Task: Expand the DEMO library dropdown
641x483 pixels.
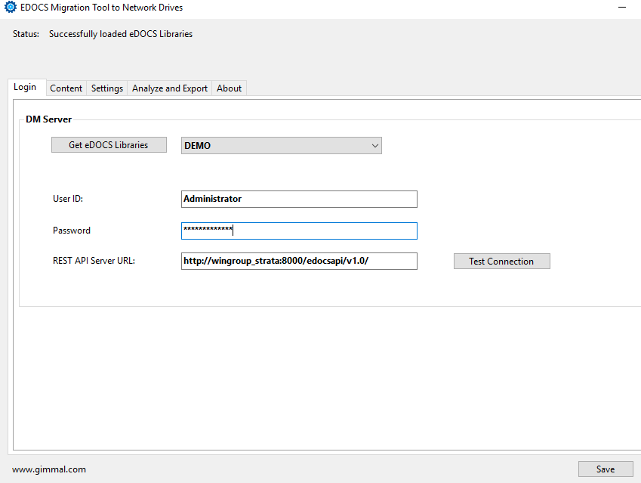Action: click(282, 145)
